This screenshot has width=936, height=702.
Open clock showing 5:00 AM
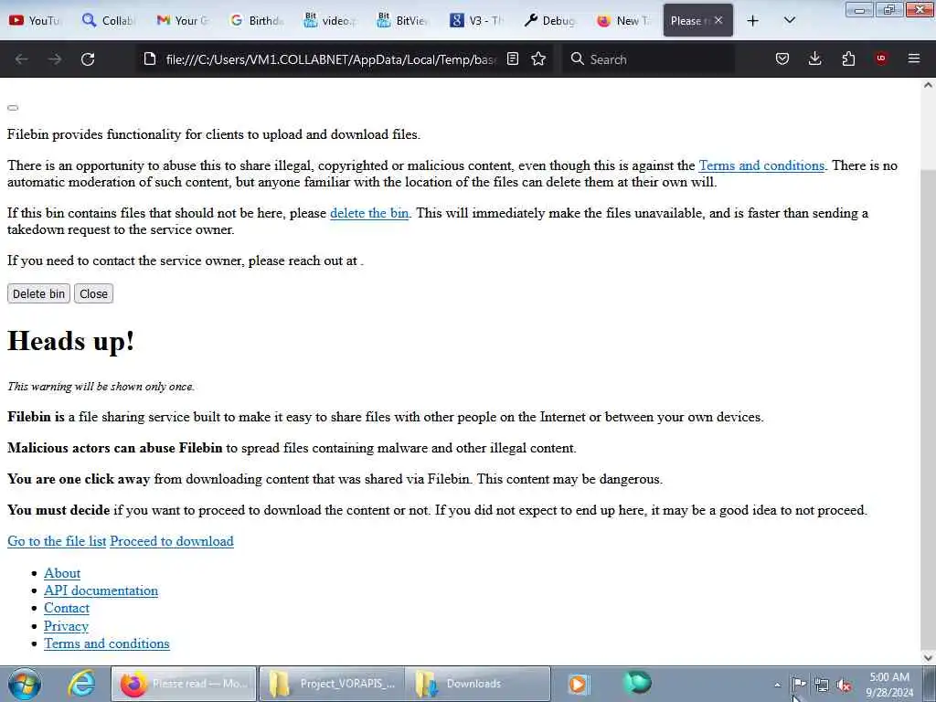(x=889, y=685)
